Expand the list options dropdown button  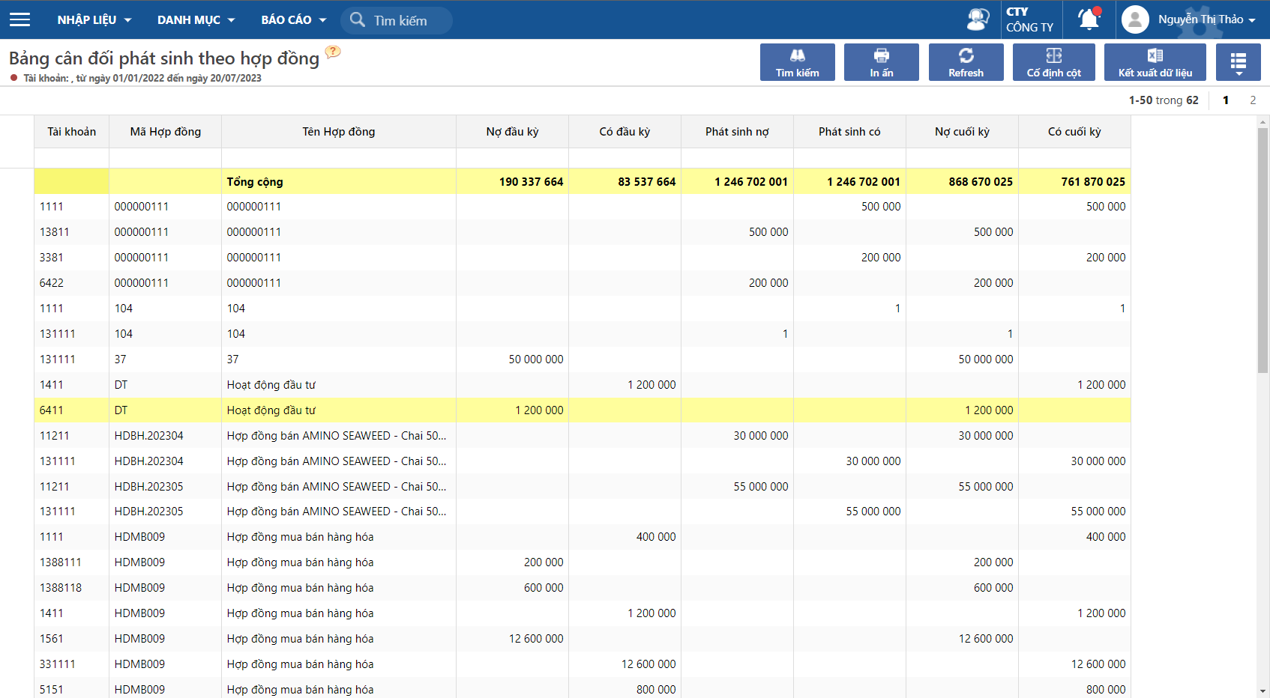[1238, 62]
